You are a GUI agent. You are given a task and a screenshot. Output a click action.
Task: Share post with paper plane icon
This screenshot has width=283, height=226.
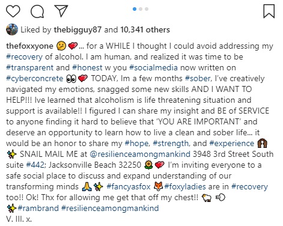(x=61, y=11)
